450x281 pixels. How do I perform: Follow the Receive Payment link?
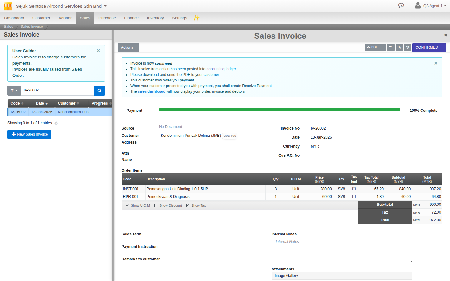257,86
